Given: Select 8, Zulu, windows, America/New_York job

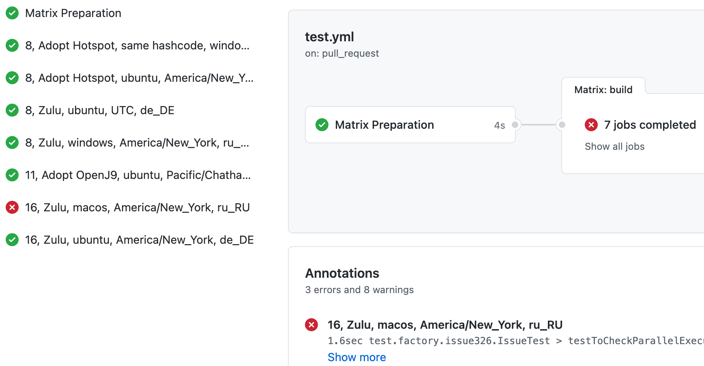Looking at the screenshot, I should coord(137,143).
